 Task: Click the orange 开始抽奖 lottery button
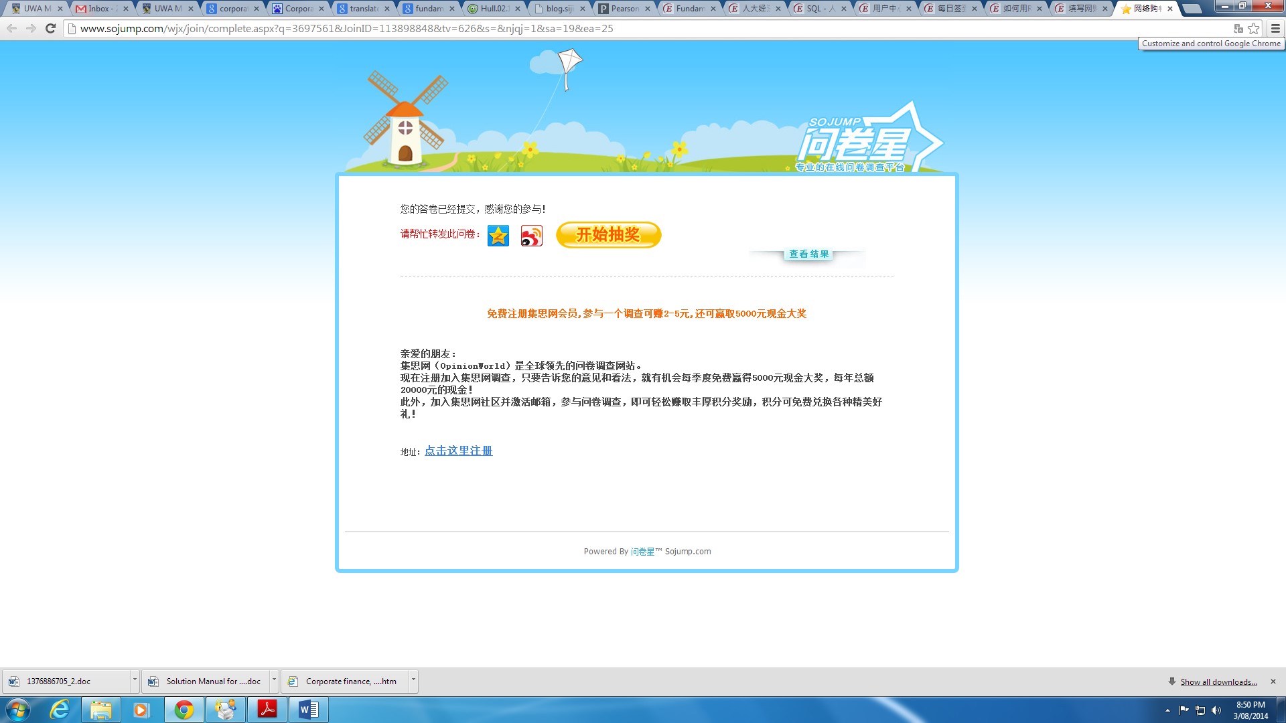608,235
